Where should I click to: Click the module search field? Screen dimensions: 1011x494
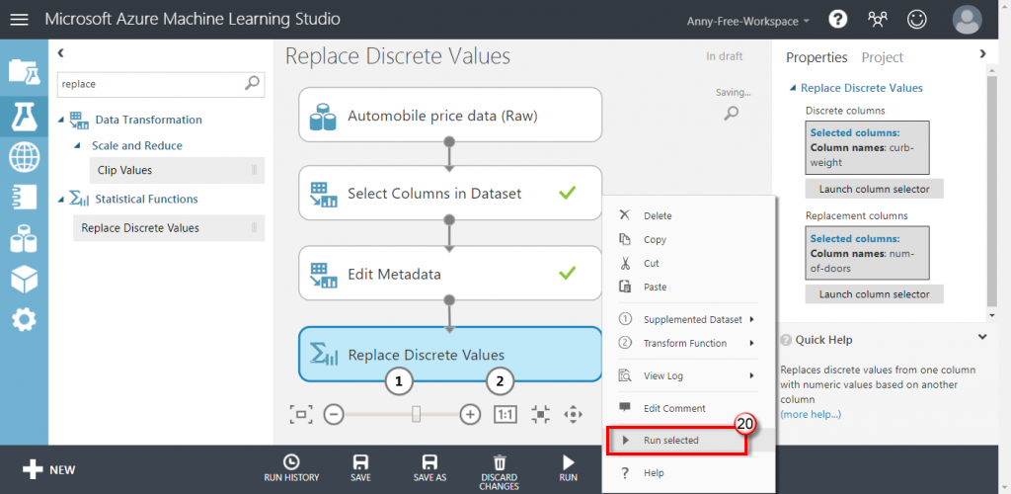coord(150,84)
